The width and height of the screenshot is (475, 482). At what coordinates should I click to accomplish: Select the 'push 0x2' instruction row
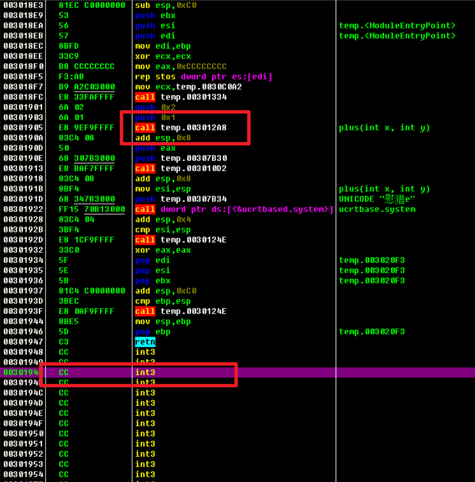[155, 108]
